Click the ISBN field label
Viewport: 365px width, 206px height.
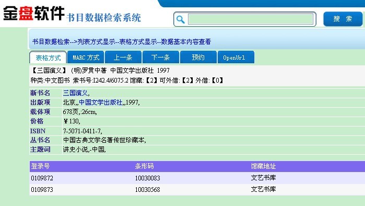coord(38,131)
